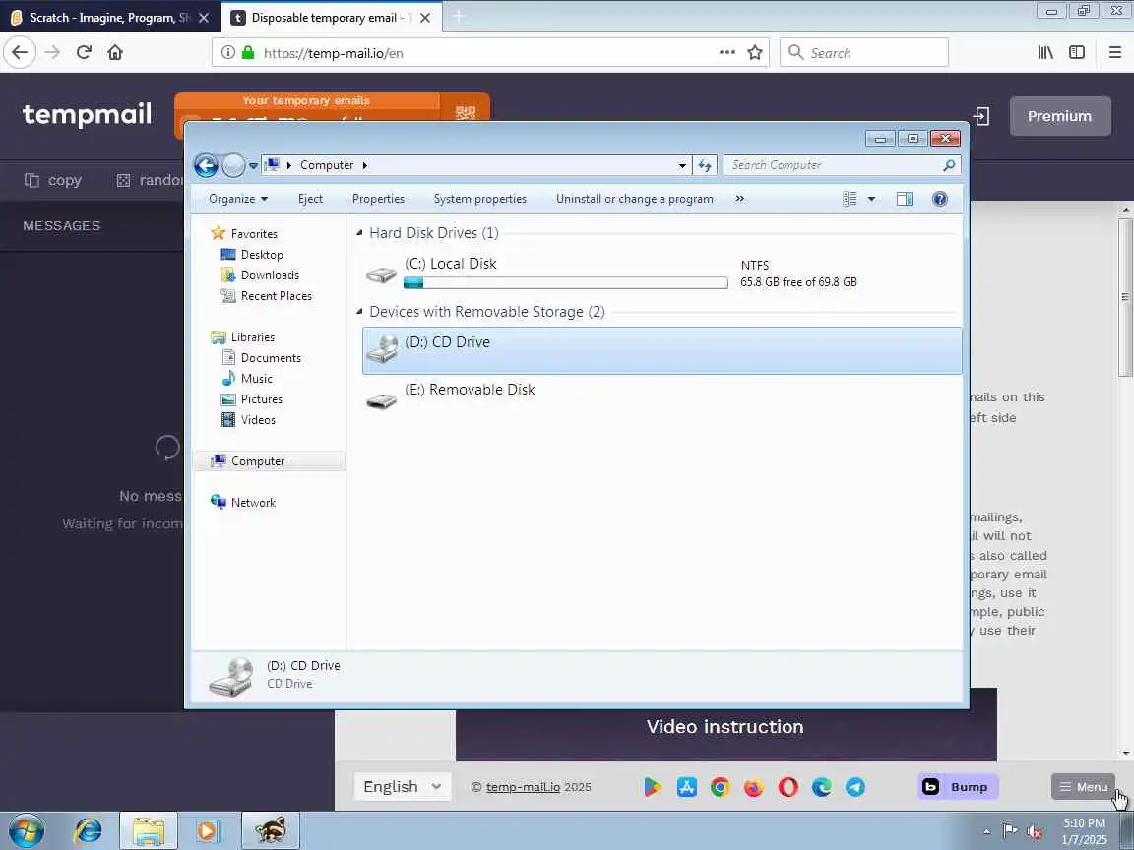1134x850 pixels.
Task: Change Explorer view icon
Action: tap(850, 199)
